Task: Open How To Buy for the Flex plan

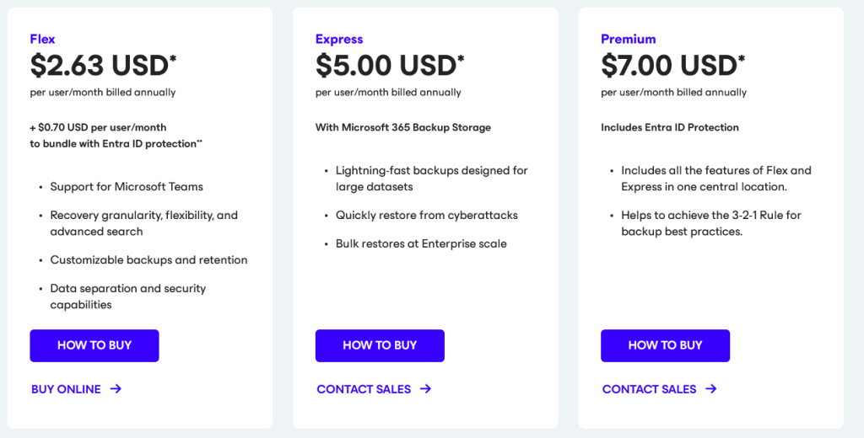Action: click(94, 345)
